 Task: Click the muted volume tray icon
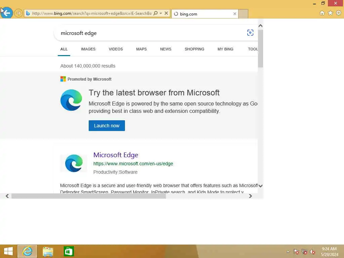tap(312, 252)
